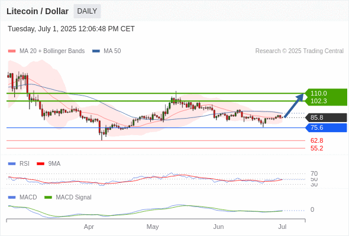This screenshot has width=349, height=236.
Task: Click the blue upward trend arrow
Action: pos(294,106)
